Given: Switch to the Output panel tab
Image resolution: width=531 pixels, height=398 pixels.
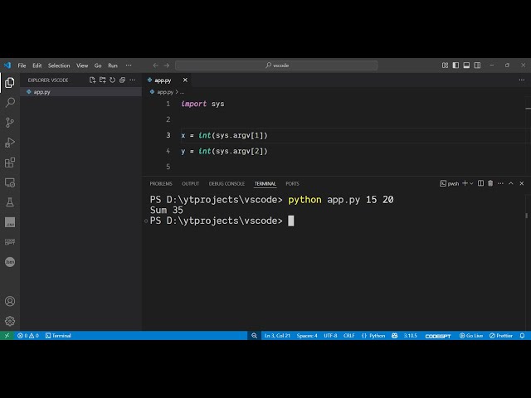Looking at the screenshot, I should (190, 183).
